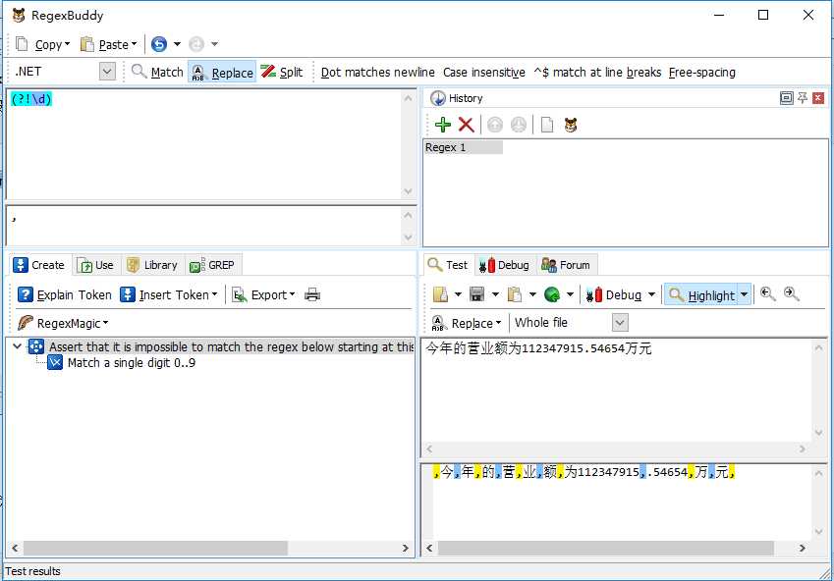834x581 pixels.
Task: Click the zoom in magnifier icon
Action: point(792,294)
